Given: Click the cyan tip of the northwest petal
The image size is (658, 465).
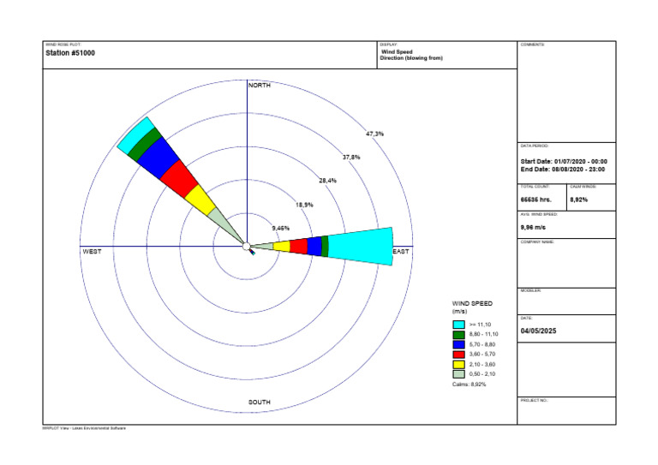Looking at the screenshot, I should click(x=135, y=136).
